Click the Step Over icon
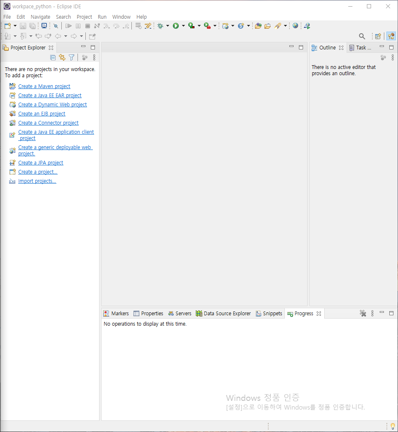 (x=116, y=26)
